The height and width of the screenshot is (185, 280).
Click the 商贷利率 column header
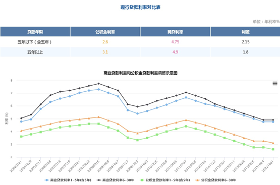coord(175,32)
